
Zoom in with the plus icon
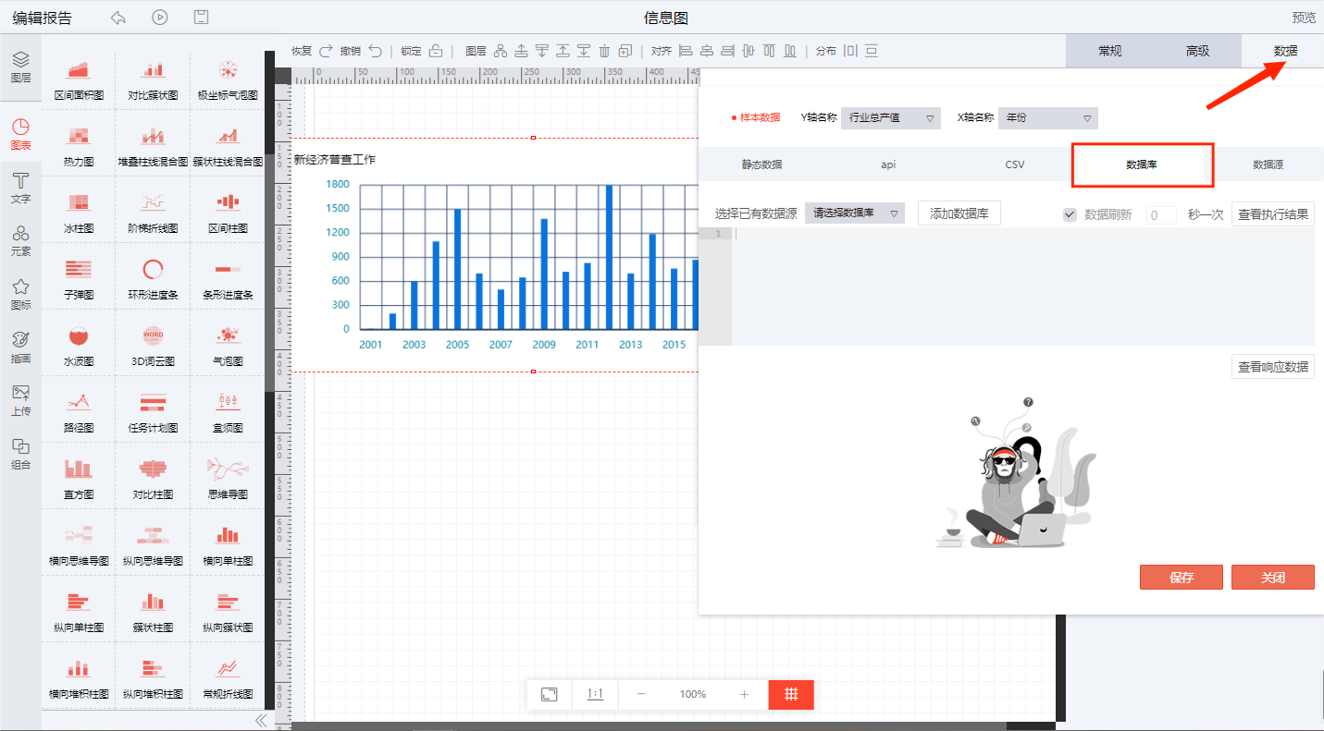point(744,694)
